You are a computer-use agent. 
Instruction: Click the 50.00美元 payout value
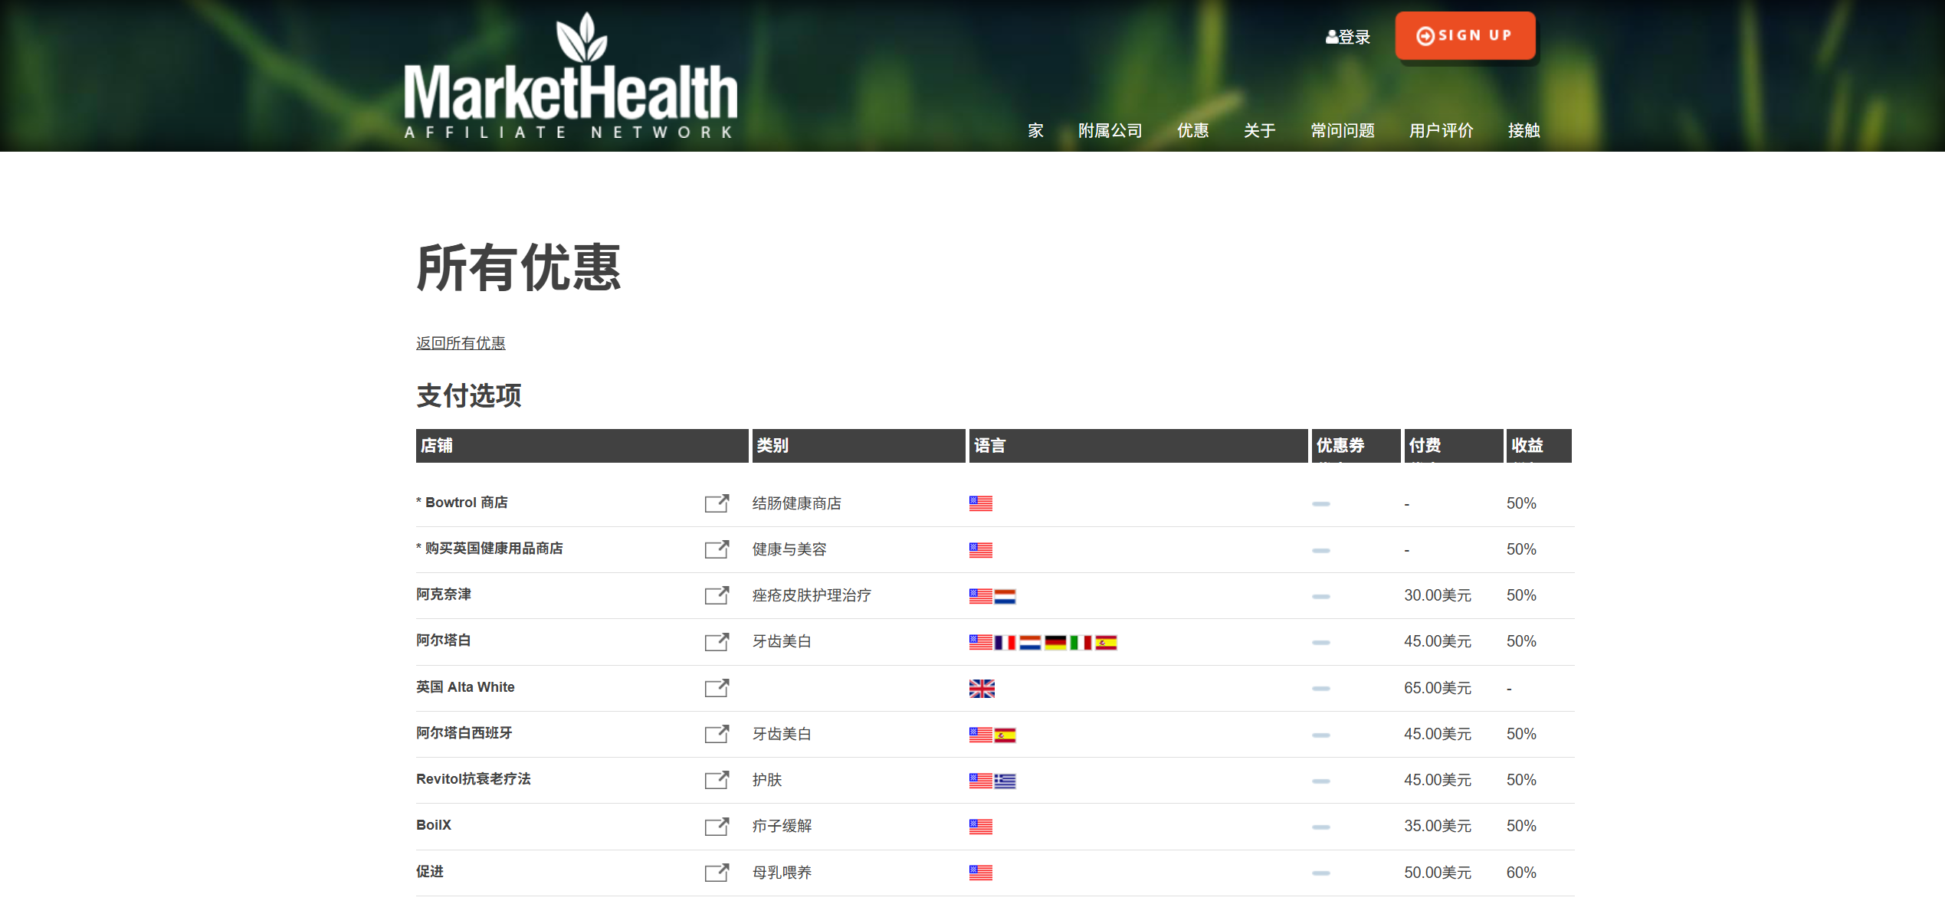pos(1438,873)
